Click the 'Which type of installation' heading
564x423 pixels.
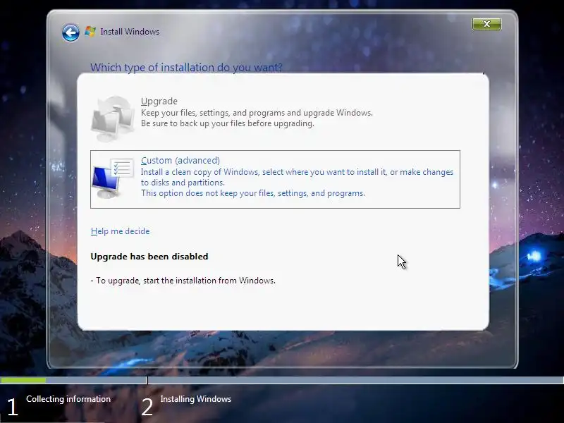click(186, 67)
